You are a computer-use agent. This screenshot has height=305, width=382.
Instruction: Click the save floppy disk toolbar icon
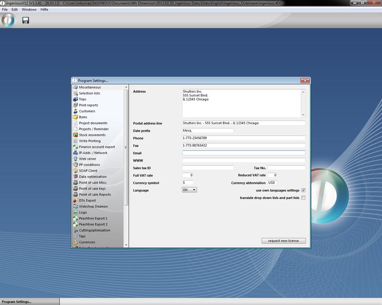(x=25, y=20)
